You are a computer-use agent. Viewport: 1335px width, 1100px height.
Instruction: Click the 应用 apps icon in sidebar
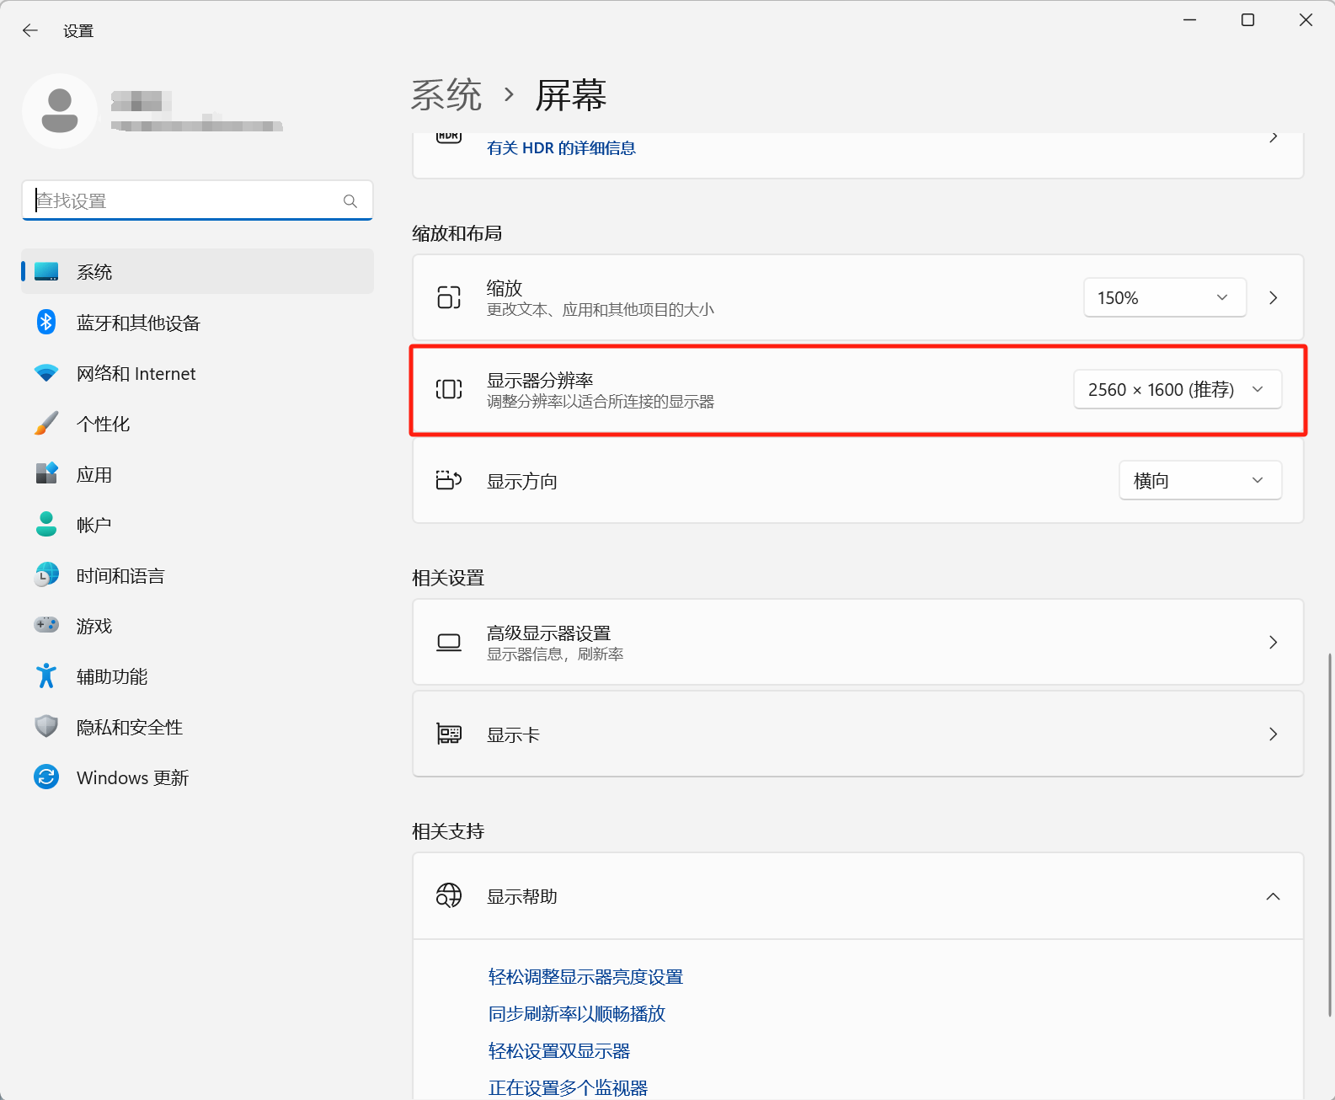(x=46, y=473)
